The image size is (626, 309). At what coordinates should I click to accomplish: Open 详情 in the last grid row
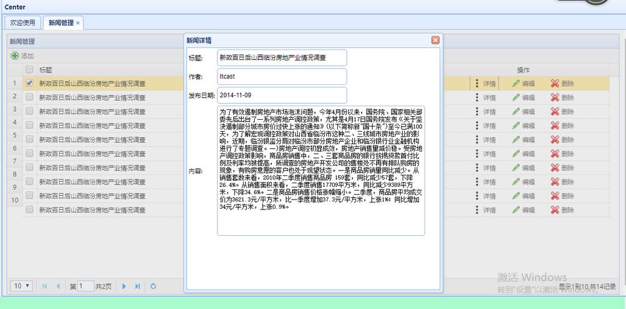(485, 210)
